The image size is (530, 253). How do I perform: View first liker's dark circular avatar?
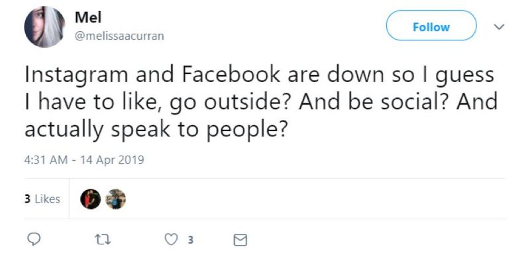[x=90, y=199]
